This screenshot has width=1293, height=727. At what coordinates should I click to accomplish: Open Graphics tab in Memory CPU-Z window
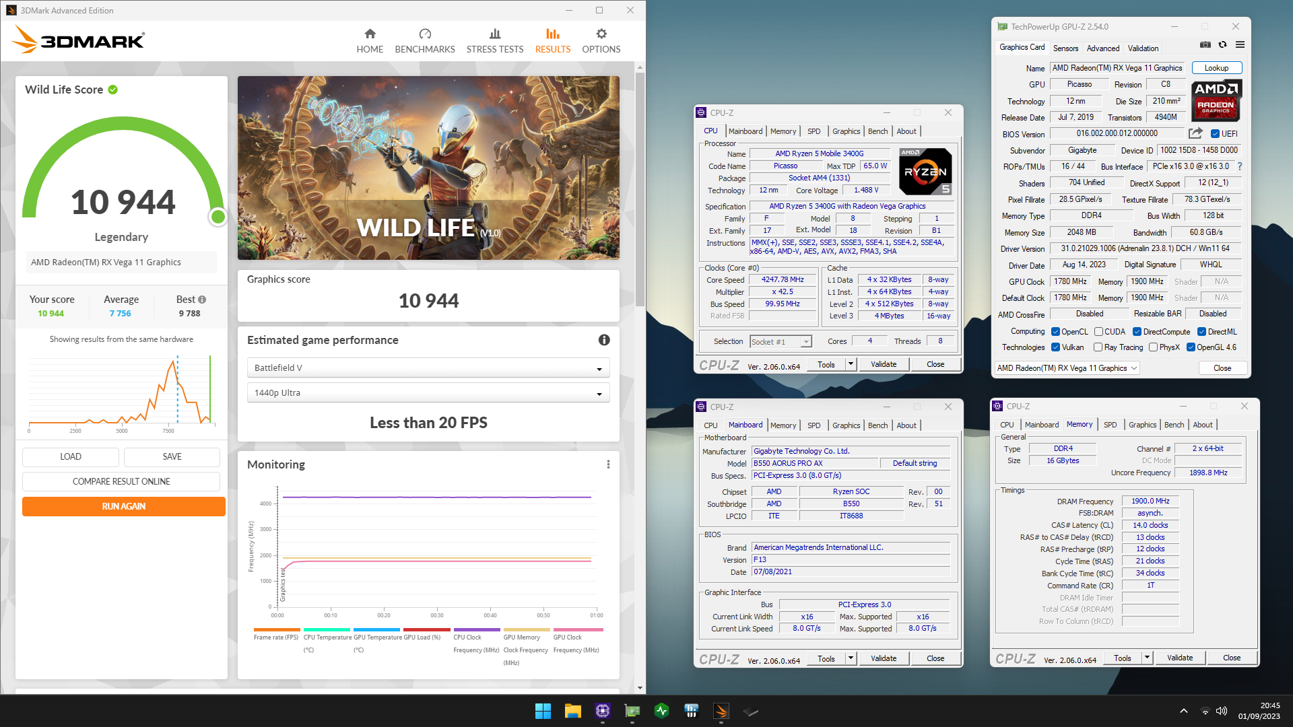1142,425
